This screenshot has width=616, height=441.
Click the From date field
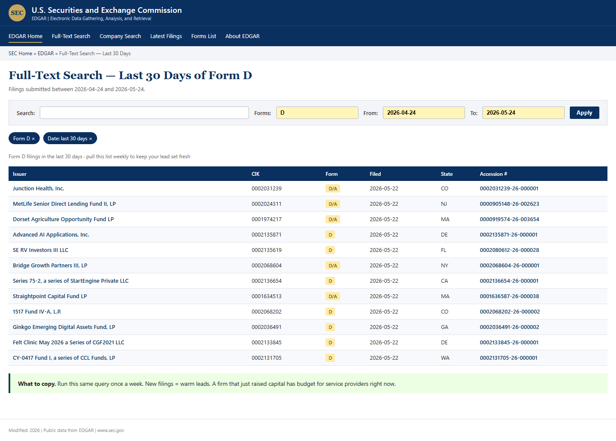[423, 113]
